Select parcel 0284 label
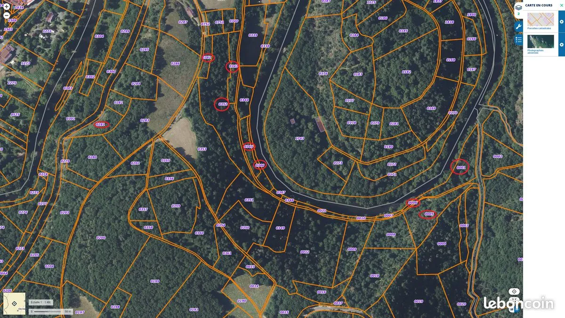The height and width of the screenshot is (318, 565). [x=136, y=83]
